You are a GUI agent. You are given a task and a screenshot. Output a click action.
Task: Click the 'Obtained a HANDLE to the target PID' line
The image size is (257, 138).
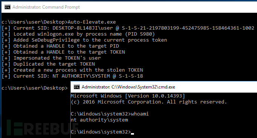[x=60, y=46]
